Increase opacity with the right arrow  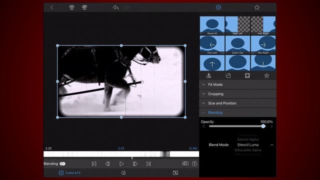click(x=271, y=126)
